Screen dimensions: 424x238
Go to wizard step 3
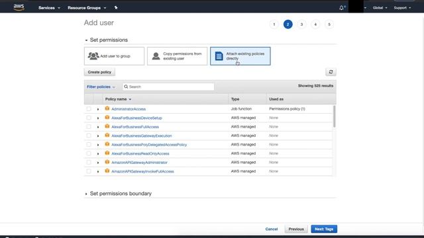[301, 24]
